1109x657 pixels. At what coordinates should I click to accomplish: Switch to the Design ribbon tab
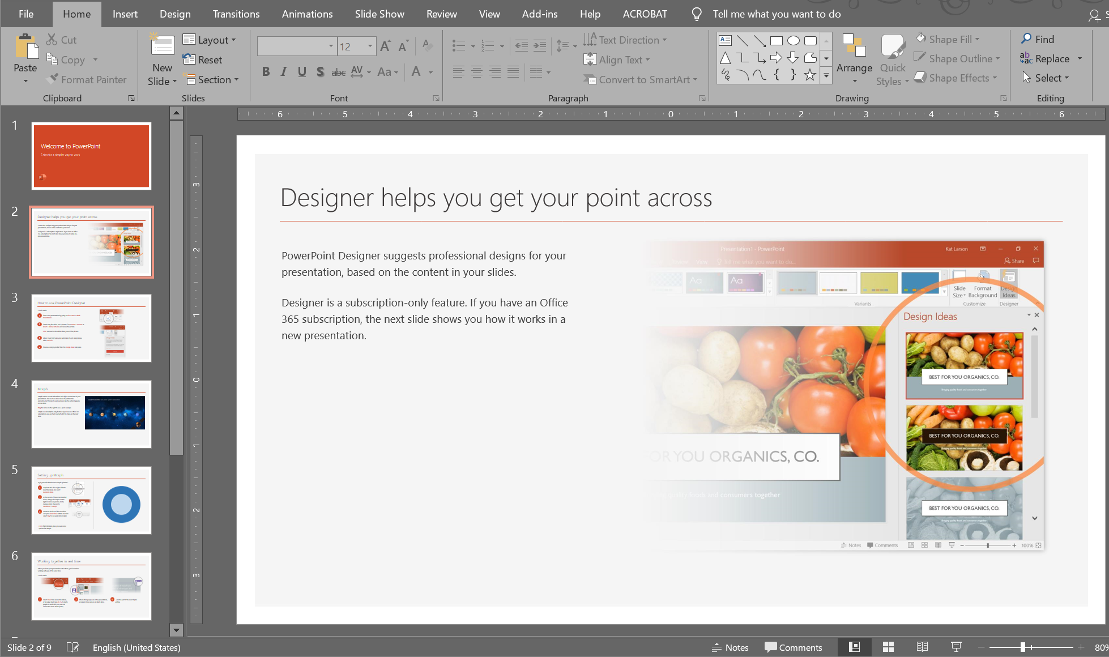pyautogui.click(x=174, y=14)
